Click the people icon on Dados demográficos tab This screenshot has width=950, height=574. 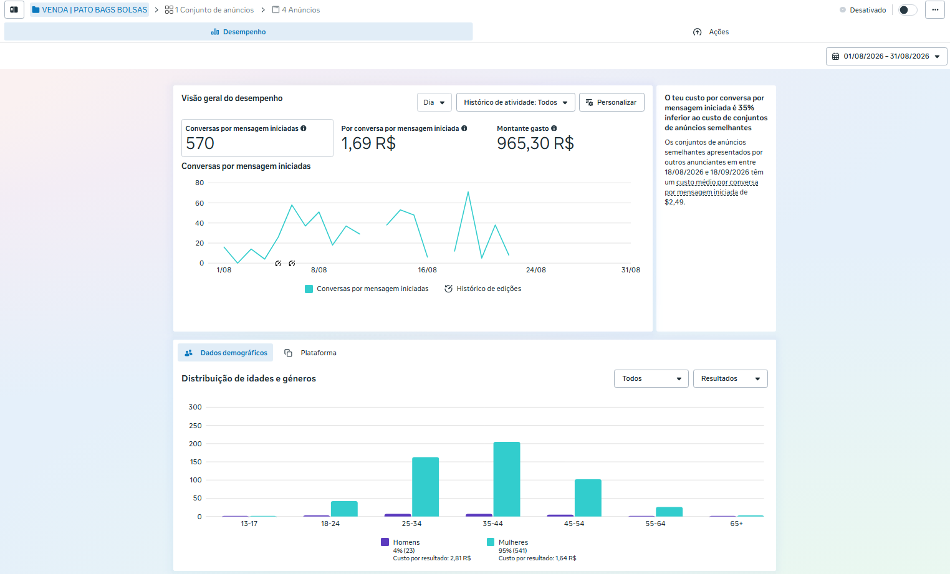coord(189,353)
